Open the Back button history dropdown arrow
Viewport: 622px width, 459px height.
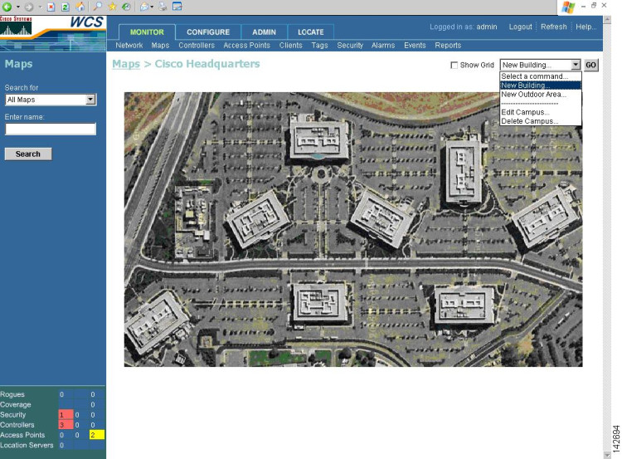(18, 7)
